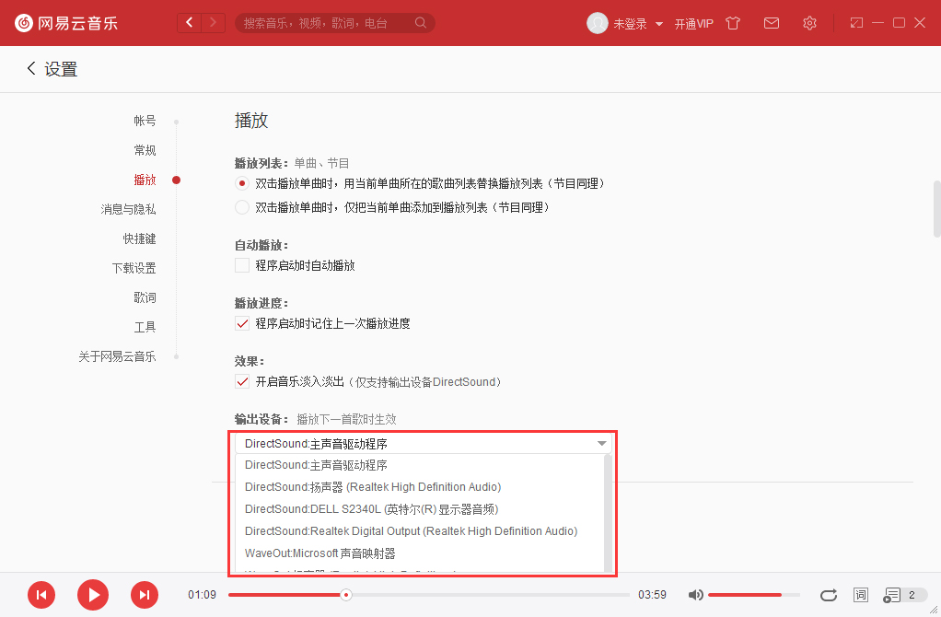Screen dimensions: 941x617
Task: Disable music fade in/out effect
Action: [242, 381]
